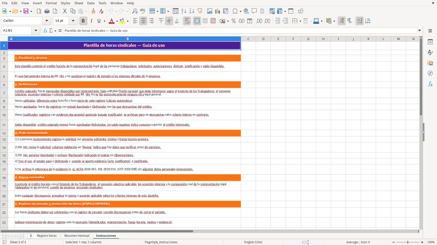The height and width of the screenshot is (245, 437).
Task: Toggle Align Right
Action: point(151,21)
